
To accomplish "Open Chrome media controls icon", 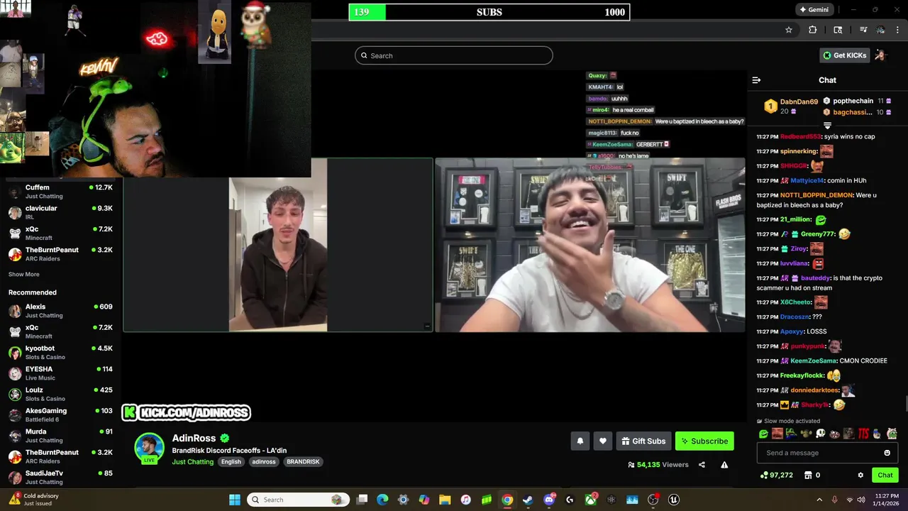I will pyautogui.click(x=863, y=30).
